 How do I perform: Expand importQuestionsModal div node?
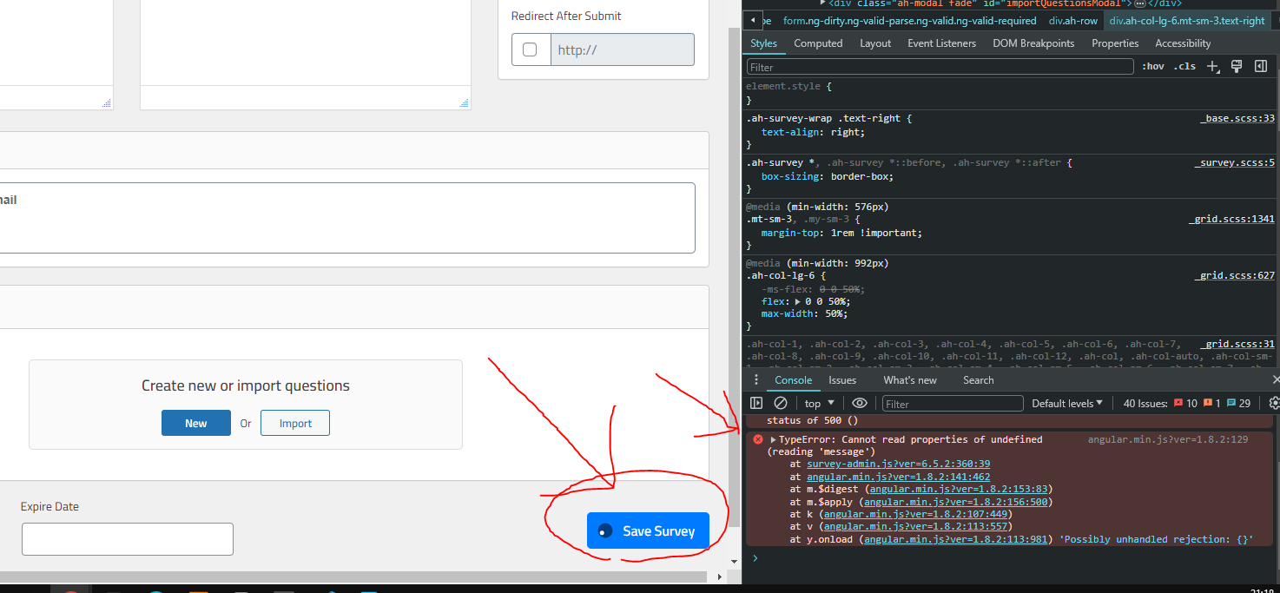tap(822, 3)
